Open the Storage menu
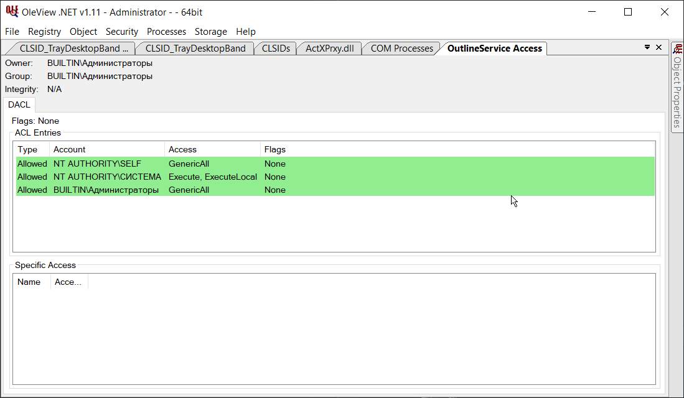 (211, 31)
